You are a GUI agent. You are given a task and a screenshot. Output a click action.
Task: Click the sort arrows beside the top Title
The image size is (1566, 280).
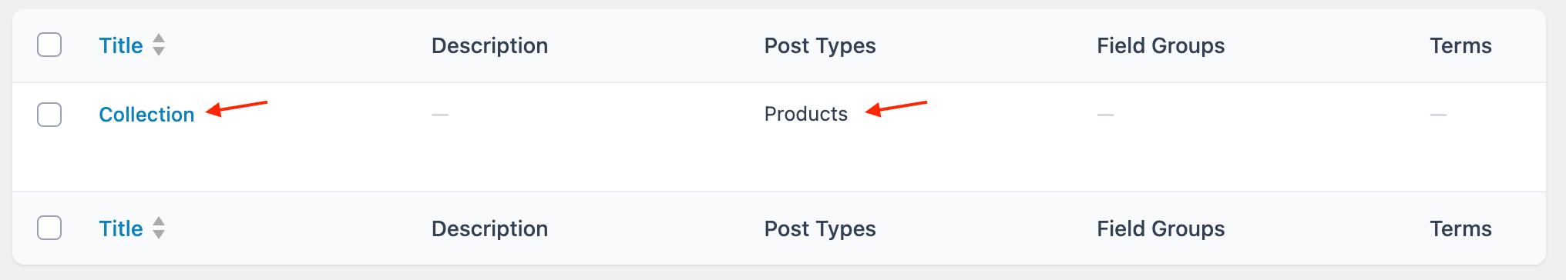point(159,45)
